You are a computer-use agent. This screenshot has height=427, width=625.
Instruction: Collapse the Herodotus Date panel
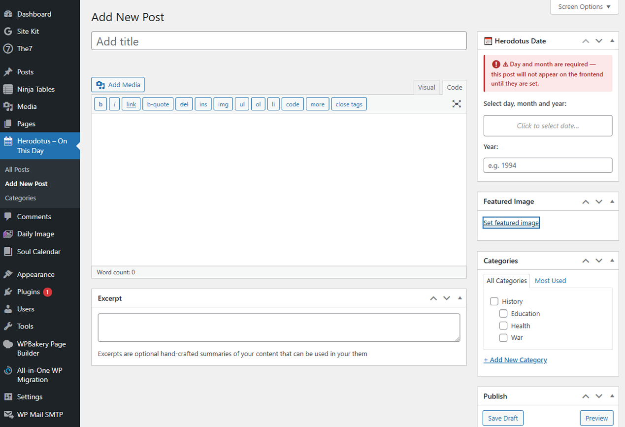(x=612, y=41)
